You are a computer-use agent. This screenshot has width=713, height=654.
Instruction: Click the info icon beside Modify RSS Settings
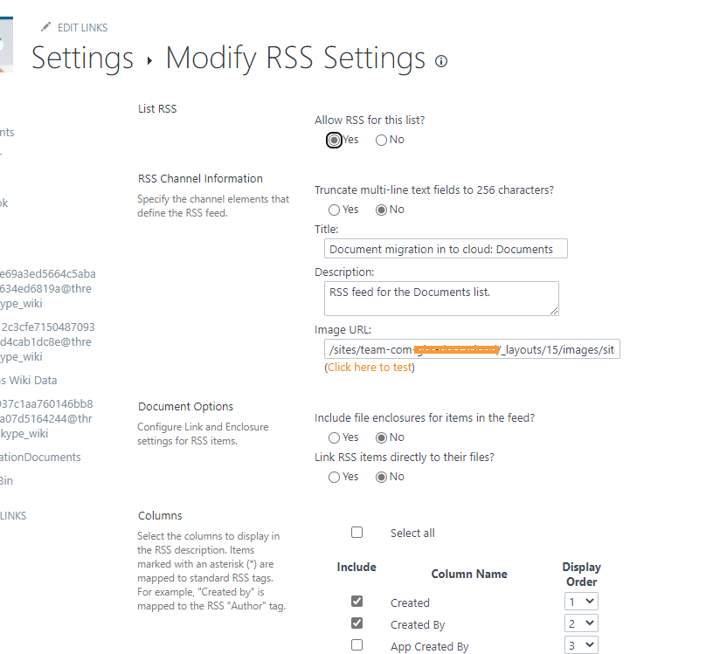[441, 61]
